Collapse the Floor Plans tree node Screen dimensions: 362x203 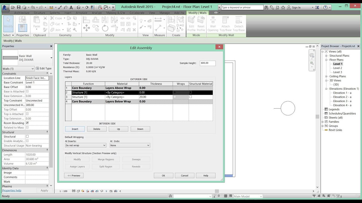coord(326,60)
